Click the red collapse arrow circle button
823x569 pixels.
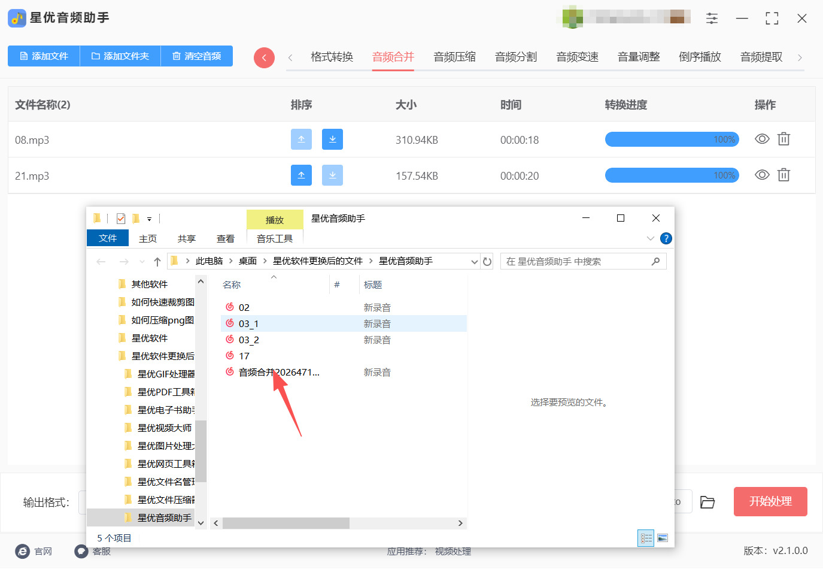point(264,57)
